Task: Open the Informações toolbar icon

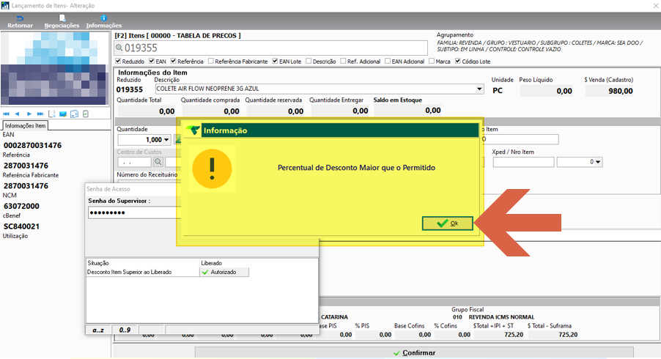Action: 104,18
